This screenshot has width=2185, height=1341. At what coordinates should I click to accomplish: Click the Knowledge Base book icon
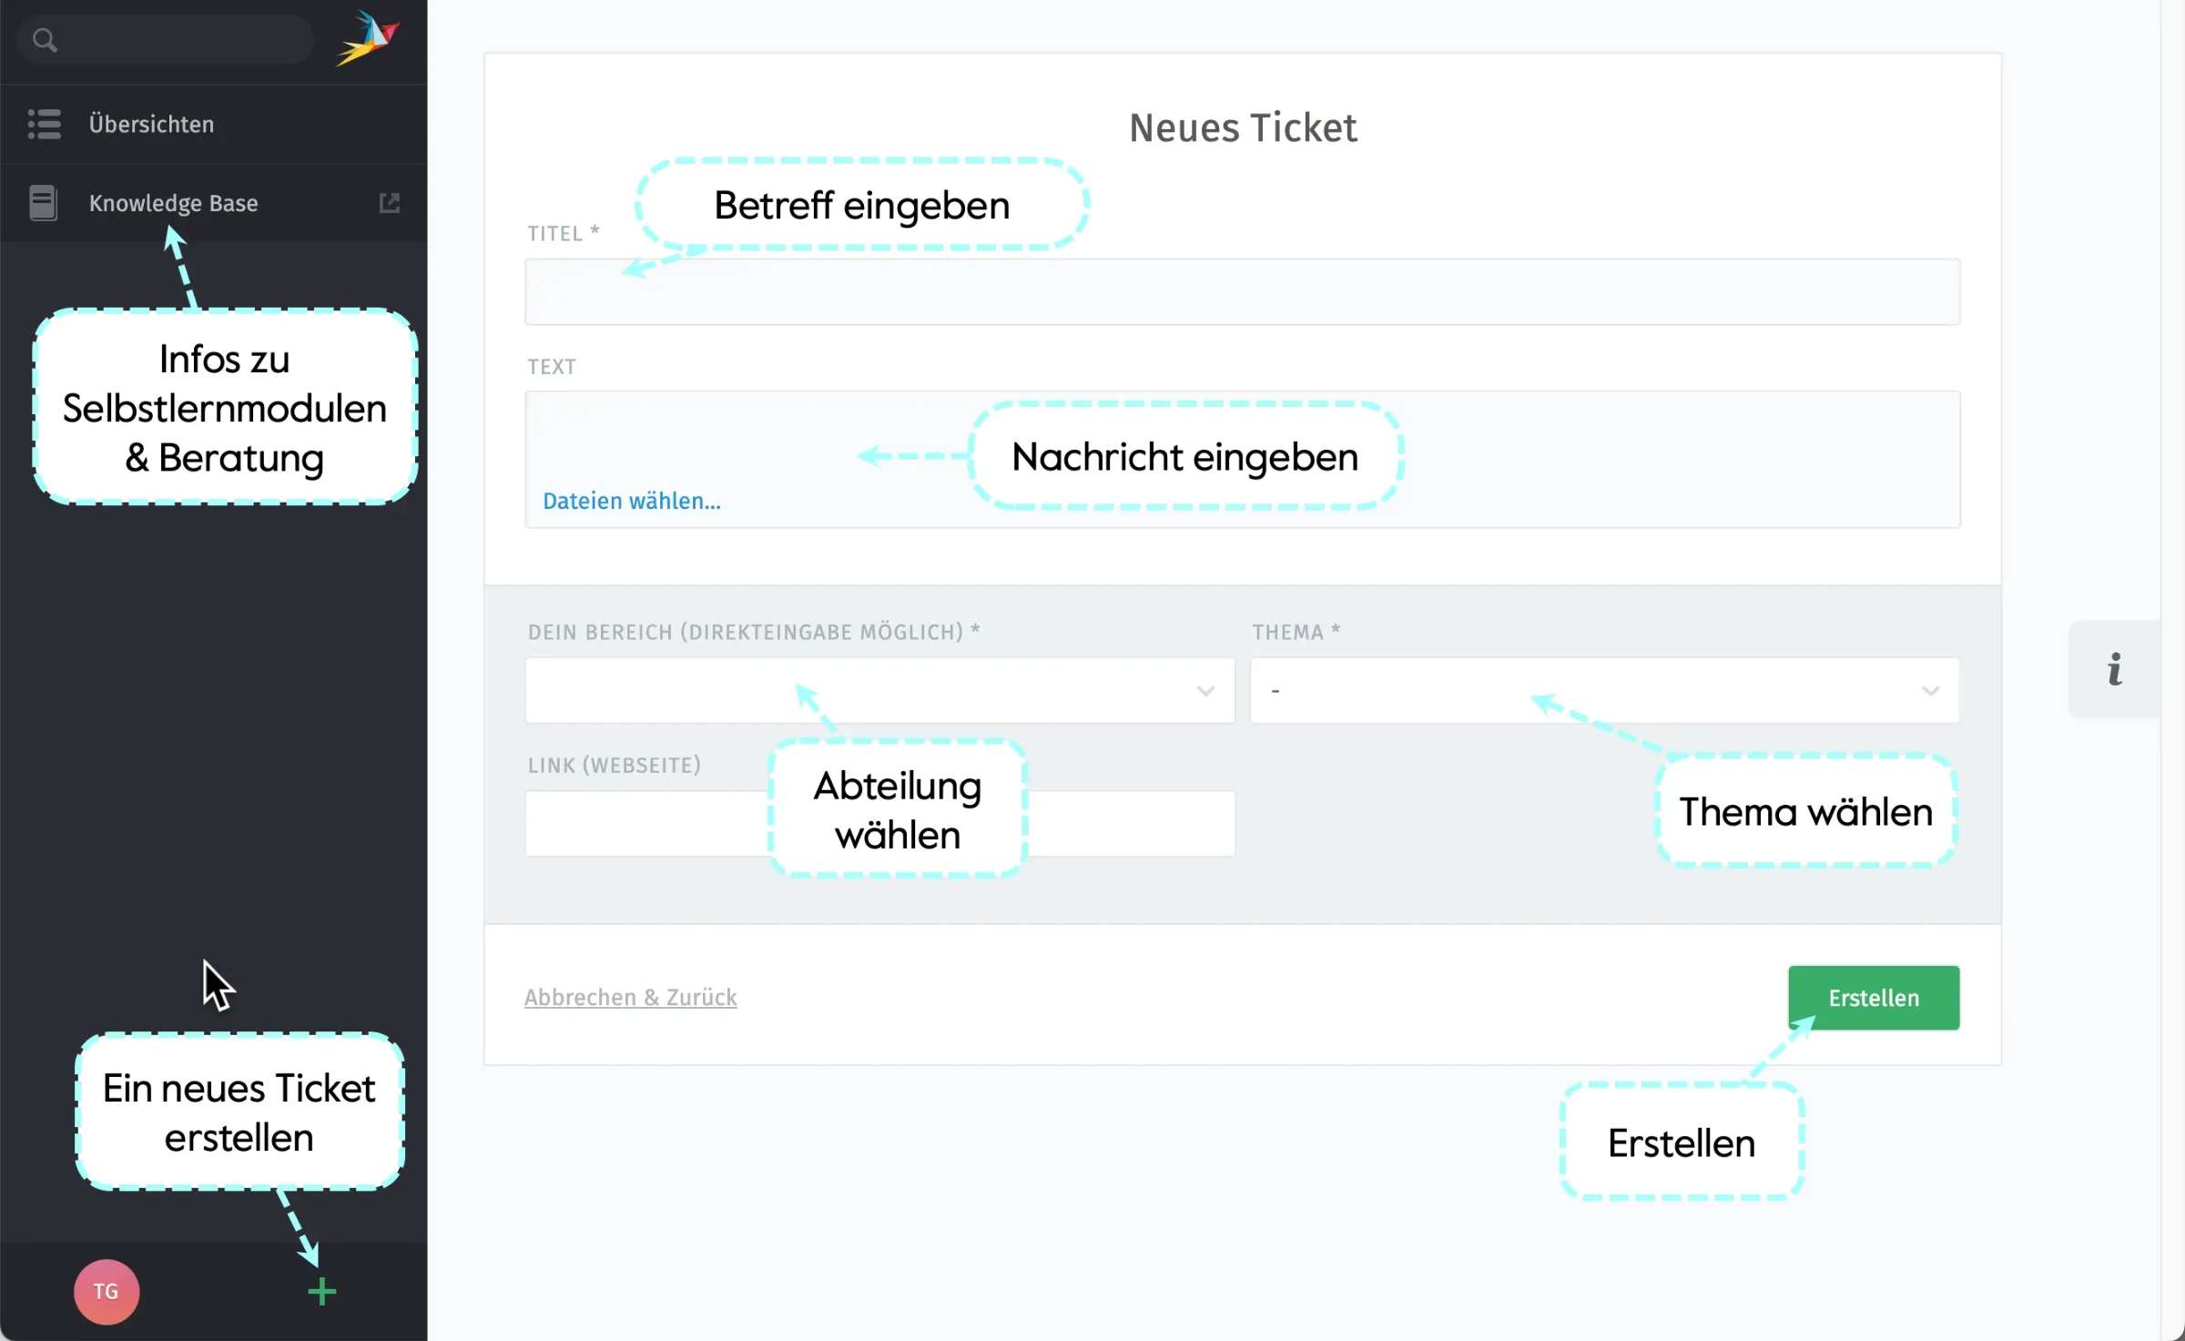pos(45,202)
